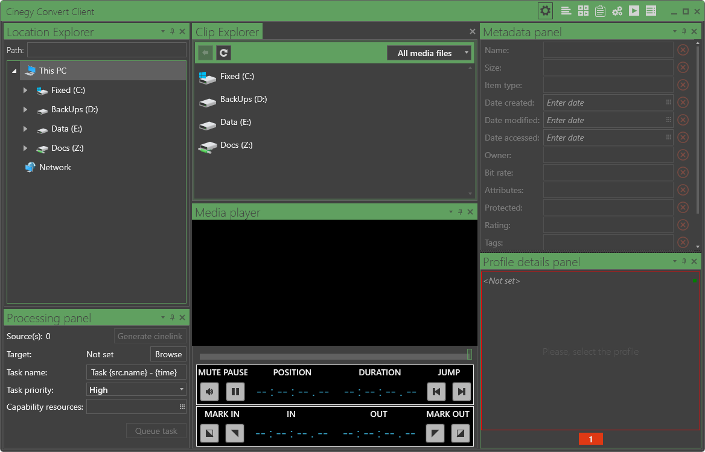Screen dimensions: 705x452
Task: Clear the Item type metadata field
Action: pyautogui.click(x=683, y=85)
